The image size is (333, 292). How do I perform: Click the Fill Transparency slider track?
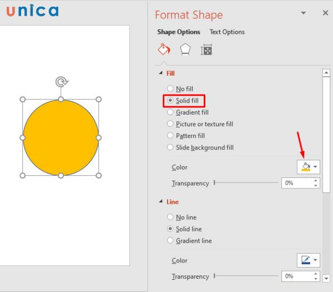pyautogui.click(x=246, y=182)
